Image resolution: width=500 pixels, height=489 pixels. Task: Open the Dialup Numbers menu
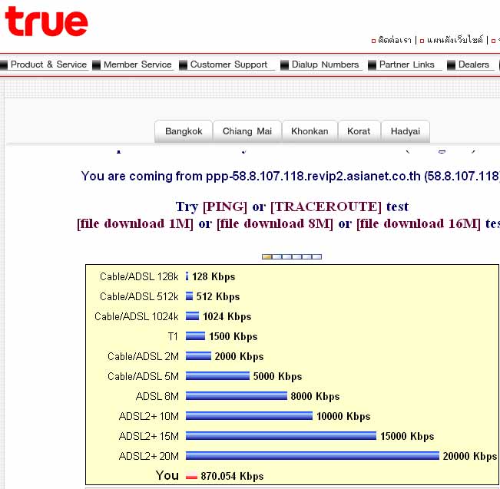pyautogui.click(x=325, y=64)
